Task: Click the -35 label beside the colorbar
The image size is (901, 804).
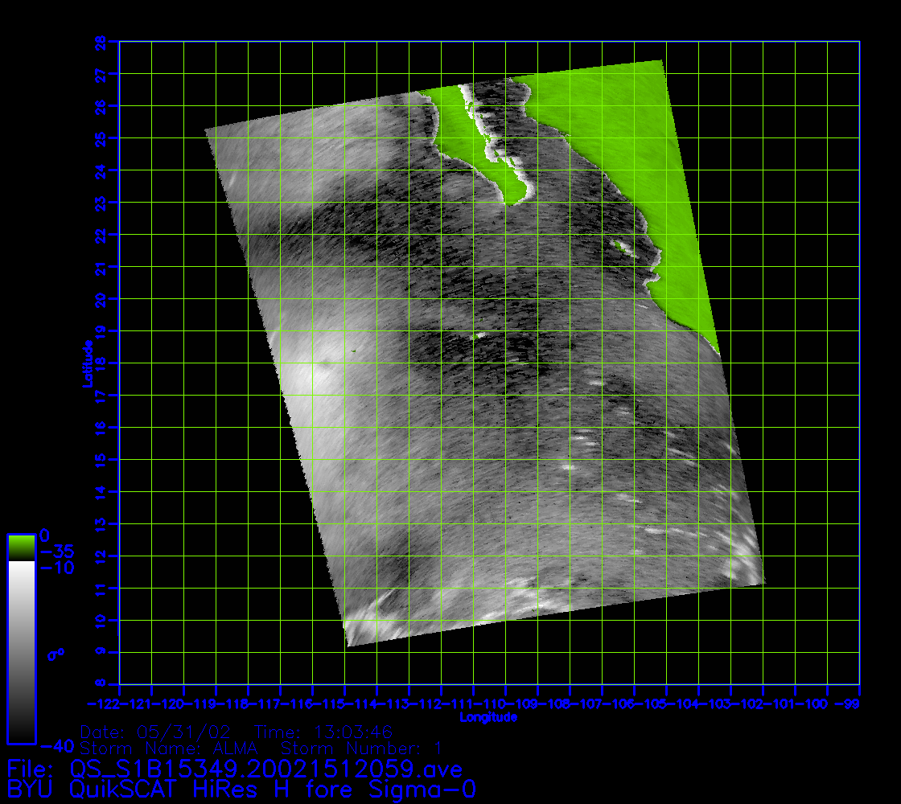Action: (x=57, y=552)
